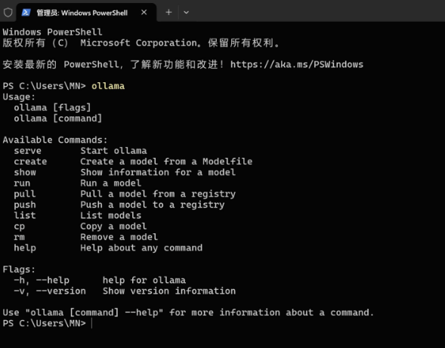Click the --version flag text
The height and width of the screenshot is (348, 445).
(61, 291)
